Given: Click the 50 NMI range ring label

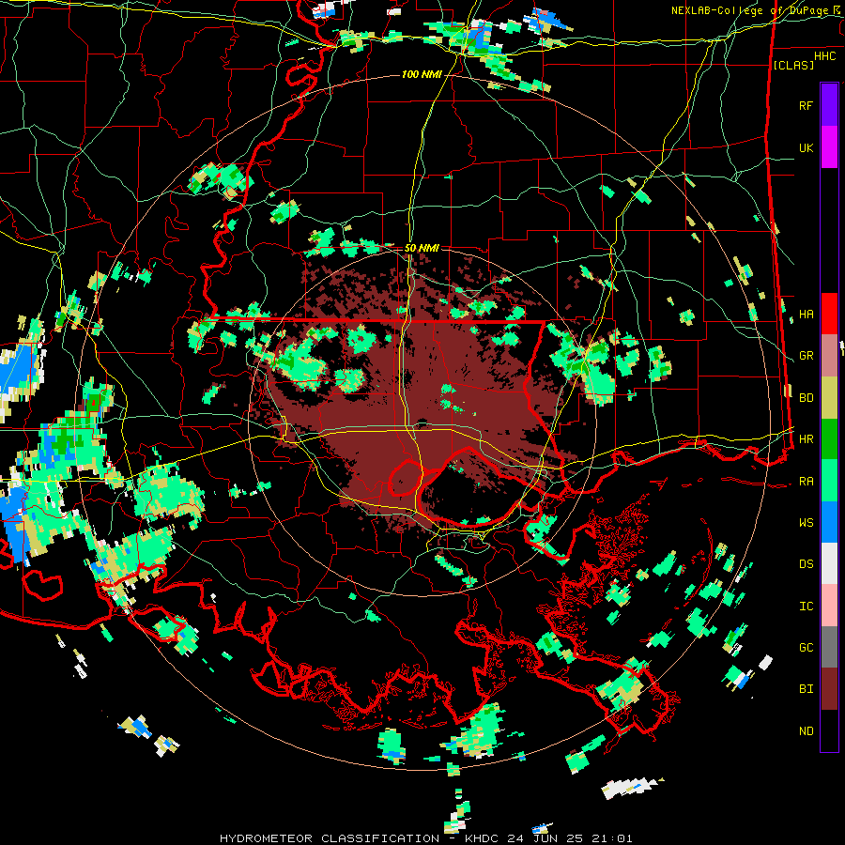Looking at the screenshot, I should [422, 248].
